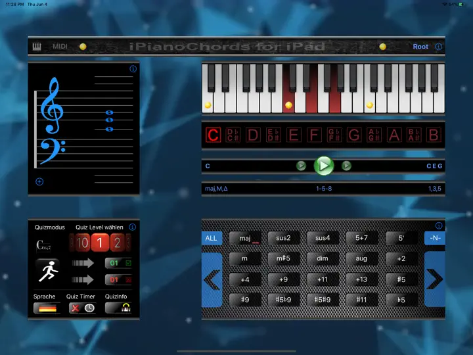Open info icon in the chord type panel

coord(439,225)
